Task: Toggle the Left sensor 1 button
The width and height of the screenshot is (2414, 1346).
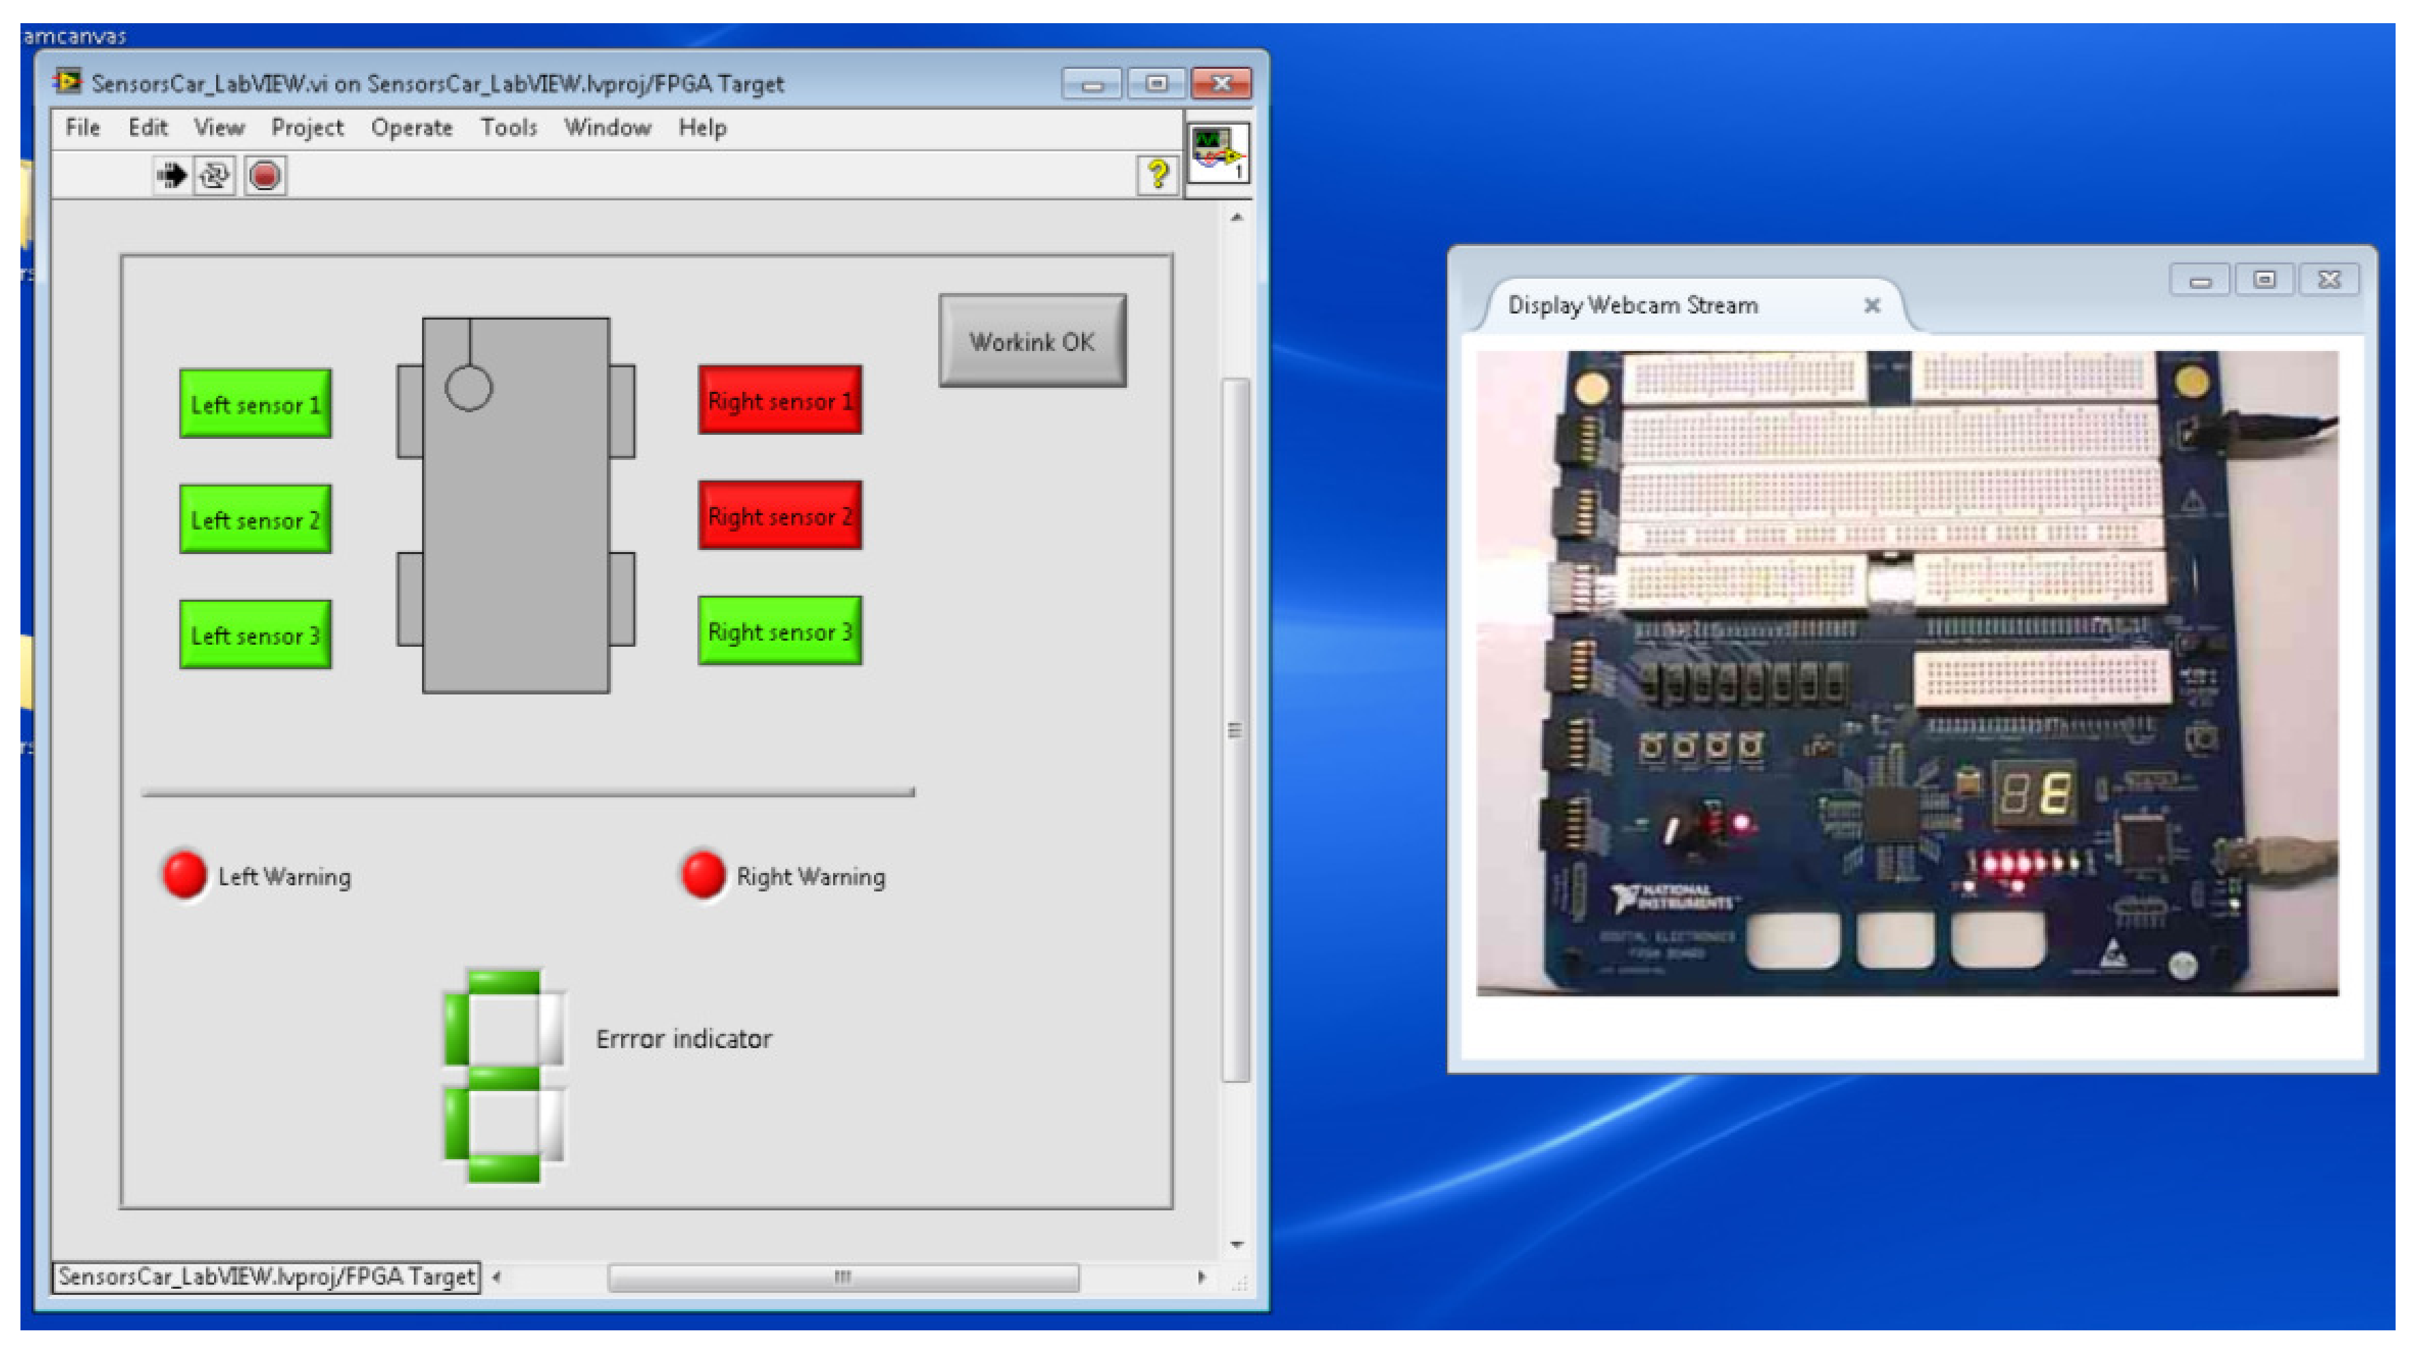Action: click(255, 403)
